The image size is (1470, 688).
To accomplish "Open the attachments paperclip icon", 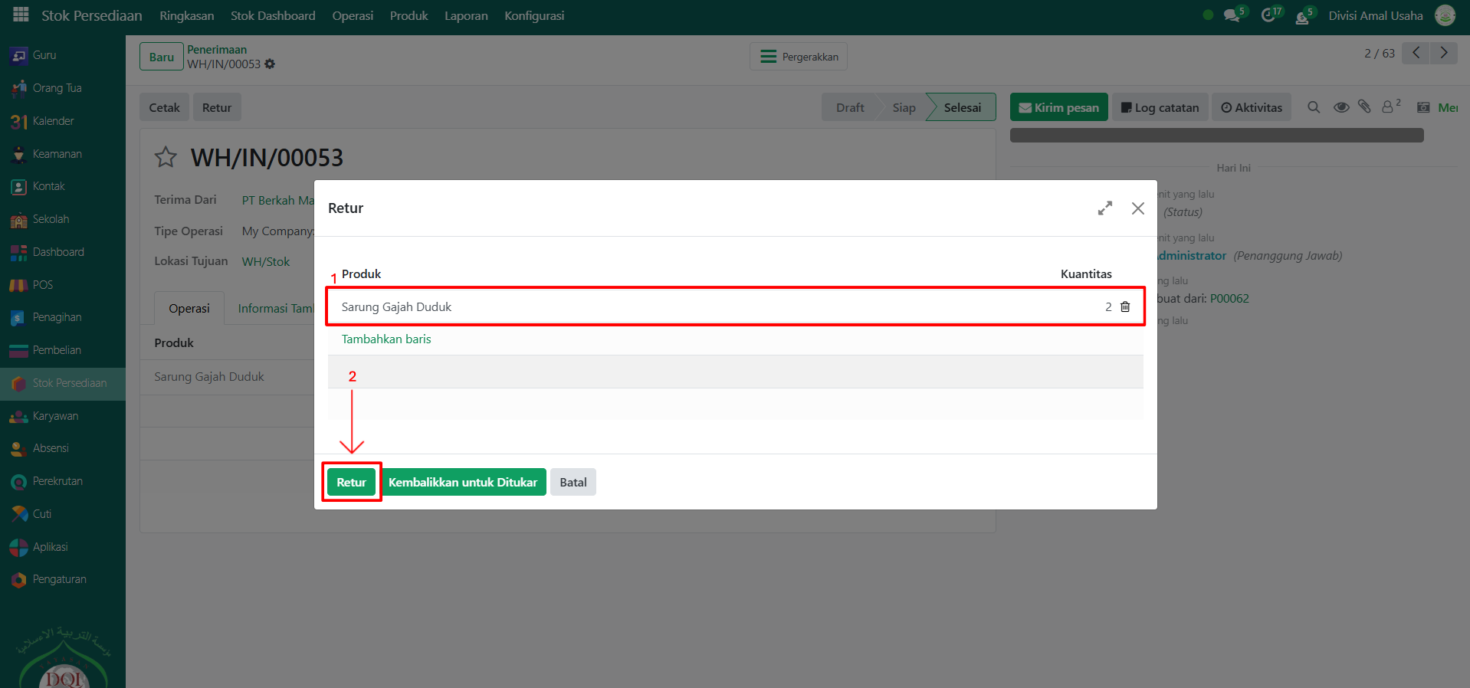I will pyautogui.click(x=1364, y=107).
